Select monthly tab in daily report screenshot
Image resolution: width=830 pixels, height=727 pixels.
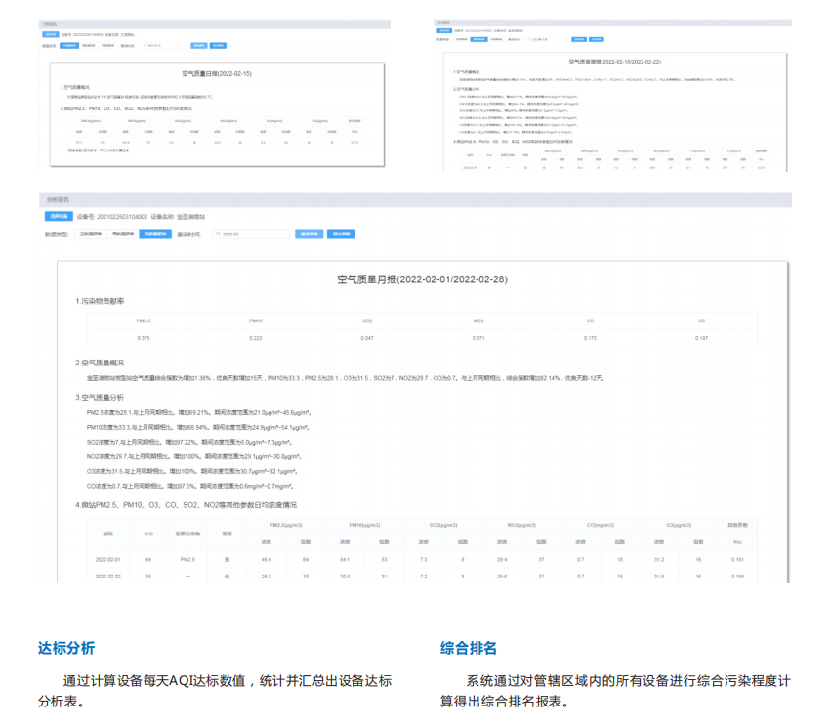(107, 46)
